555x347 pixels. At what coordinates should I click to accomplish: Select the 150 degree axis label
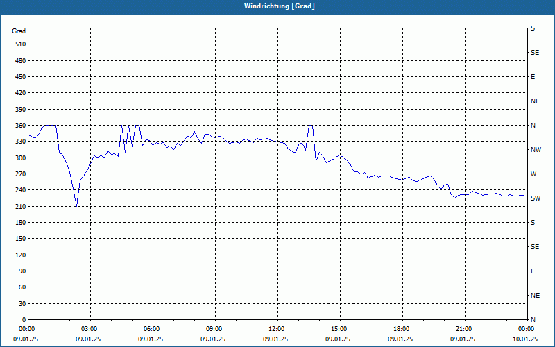pos(22,239)
